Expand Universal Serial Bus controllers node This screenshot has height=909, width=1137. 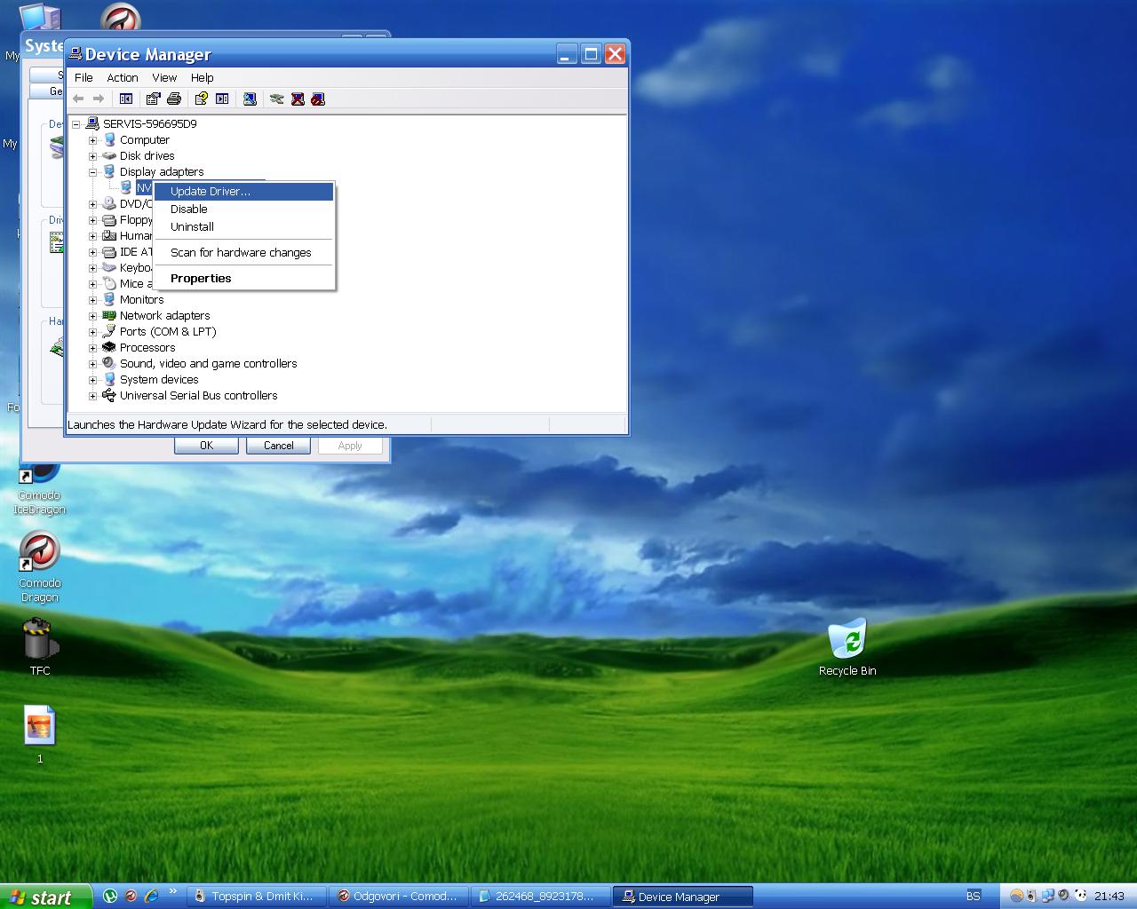(92, 396)
